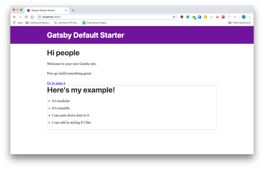Click 'I can add in styling if I like'

click(71, 122)
